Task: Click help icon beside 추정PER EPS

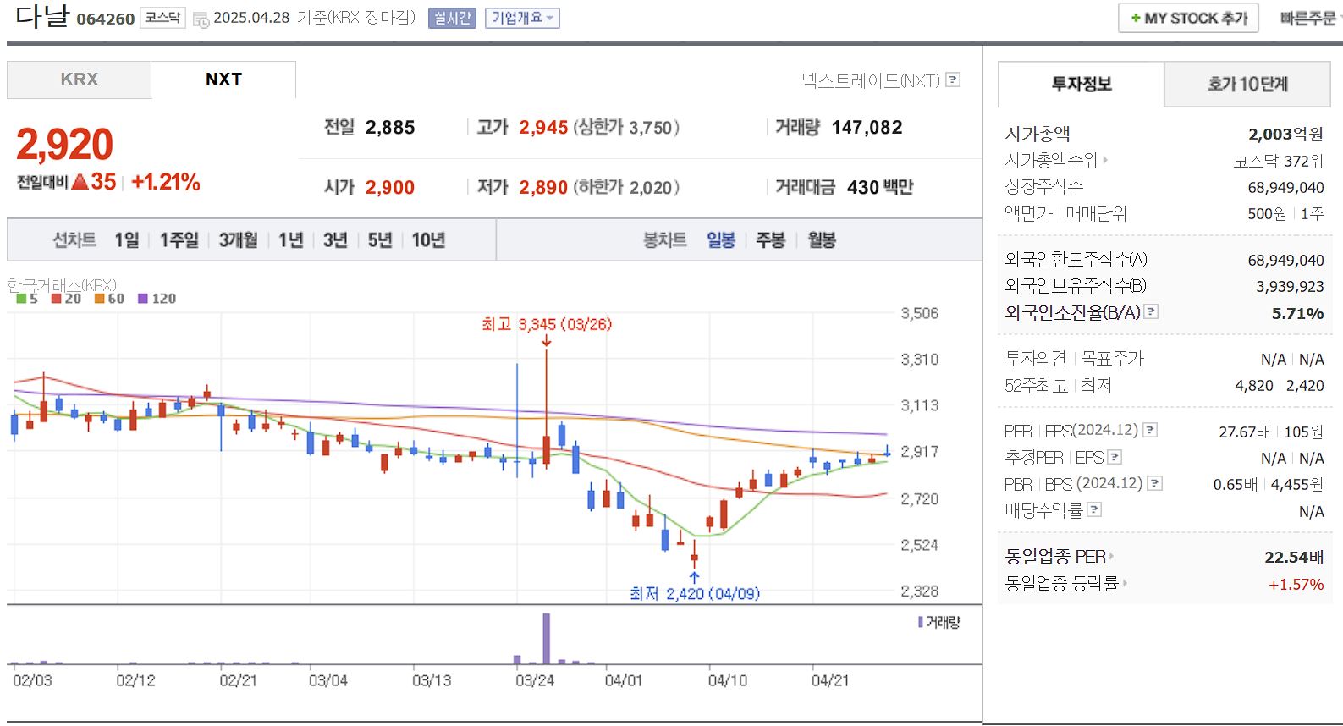Action: (x=1115, y=457)
